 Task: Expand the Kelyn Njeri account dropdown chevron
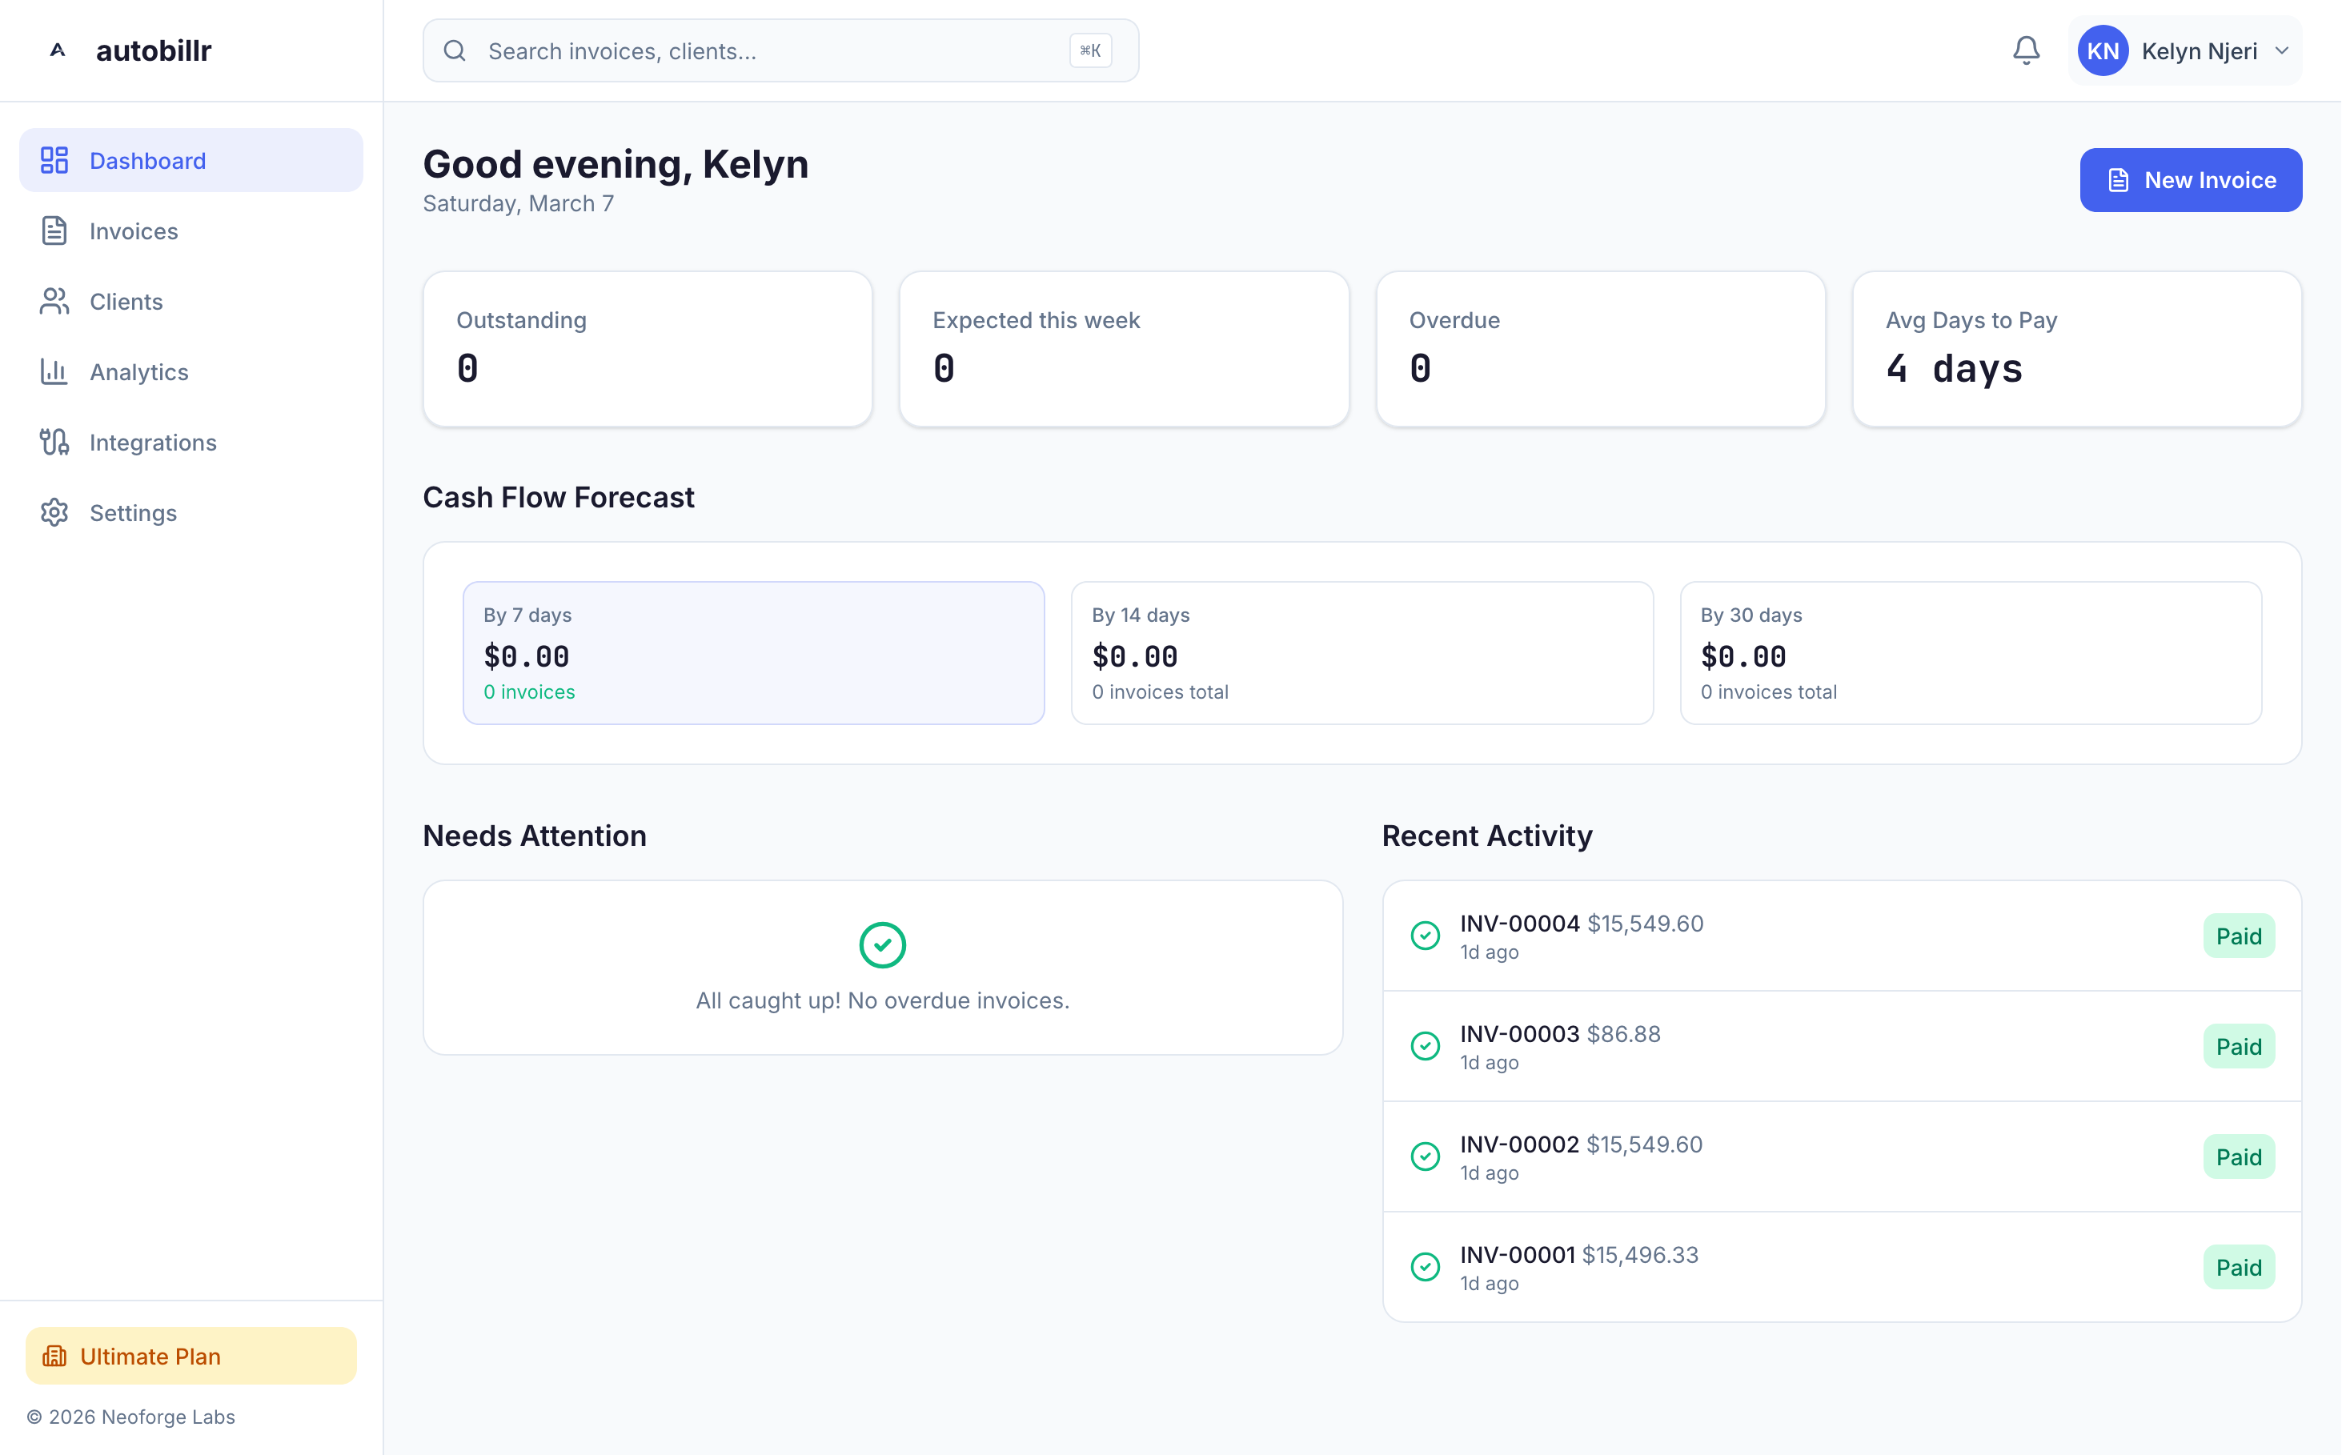pyautogui.click(x=2281, y=51)
